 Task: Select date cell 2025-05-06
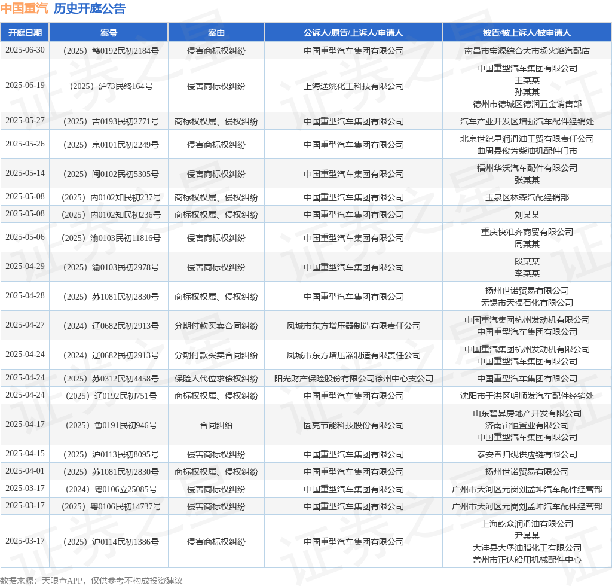pos(25,237)
